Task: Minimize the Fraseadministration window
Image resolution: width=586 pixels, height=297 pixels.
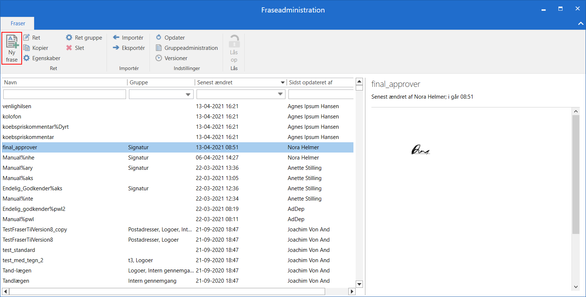Action: pos(543,10)
